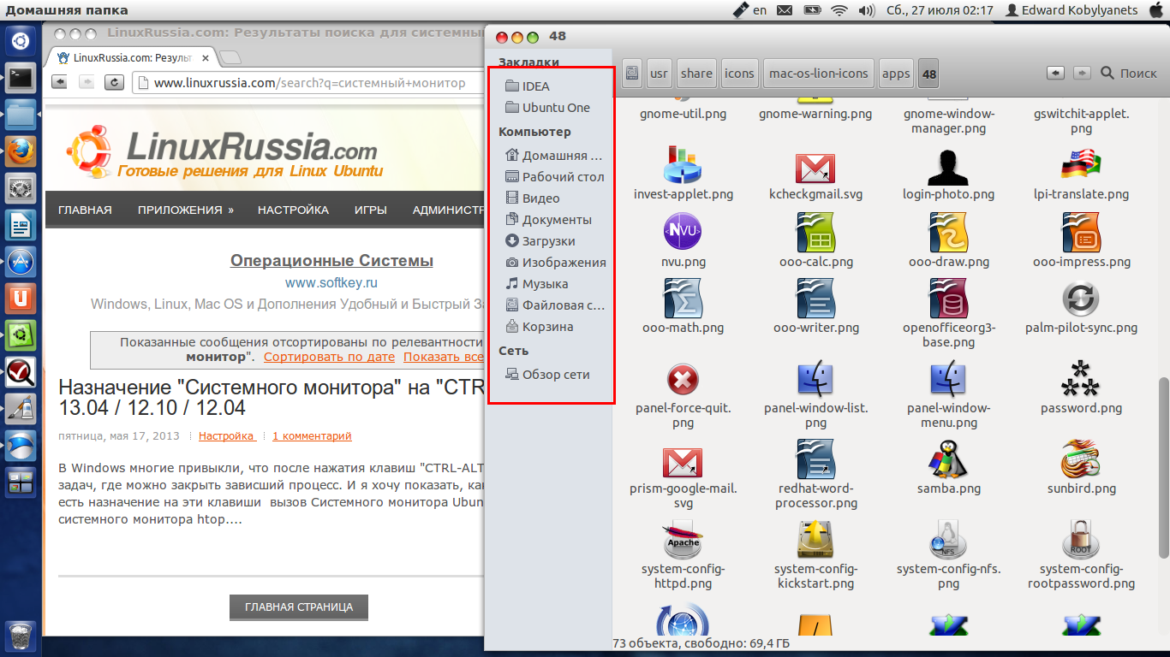Open invest-applet.png icon in file manager

pos(683,165)
